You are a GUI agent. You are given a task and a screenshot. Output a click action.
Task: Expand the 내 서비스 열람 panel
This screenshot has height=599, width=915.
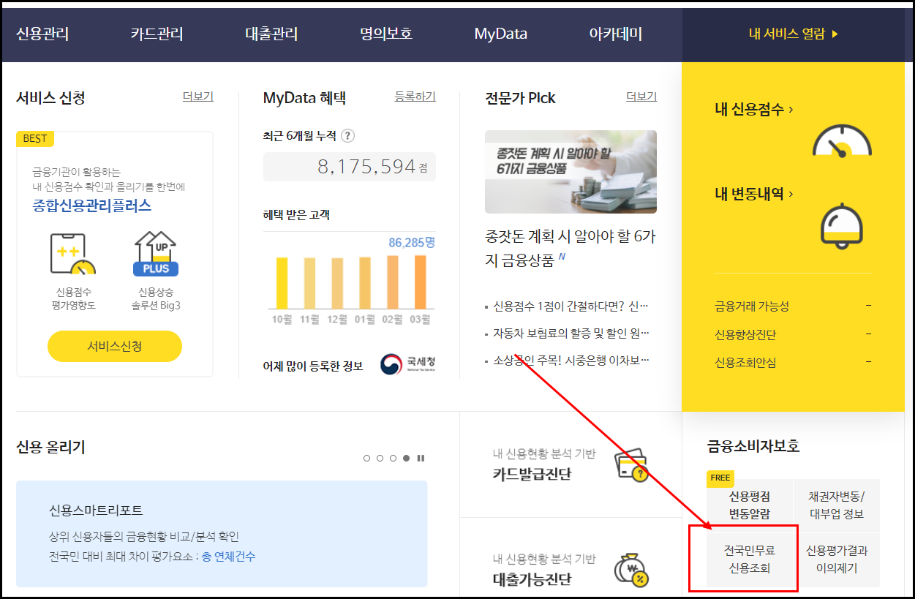pyautogui.click(x=794, y=34)
